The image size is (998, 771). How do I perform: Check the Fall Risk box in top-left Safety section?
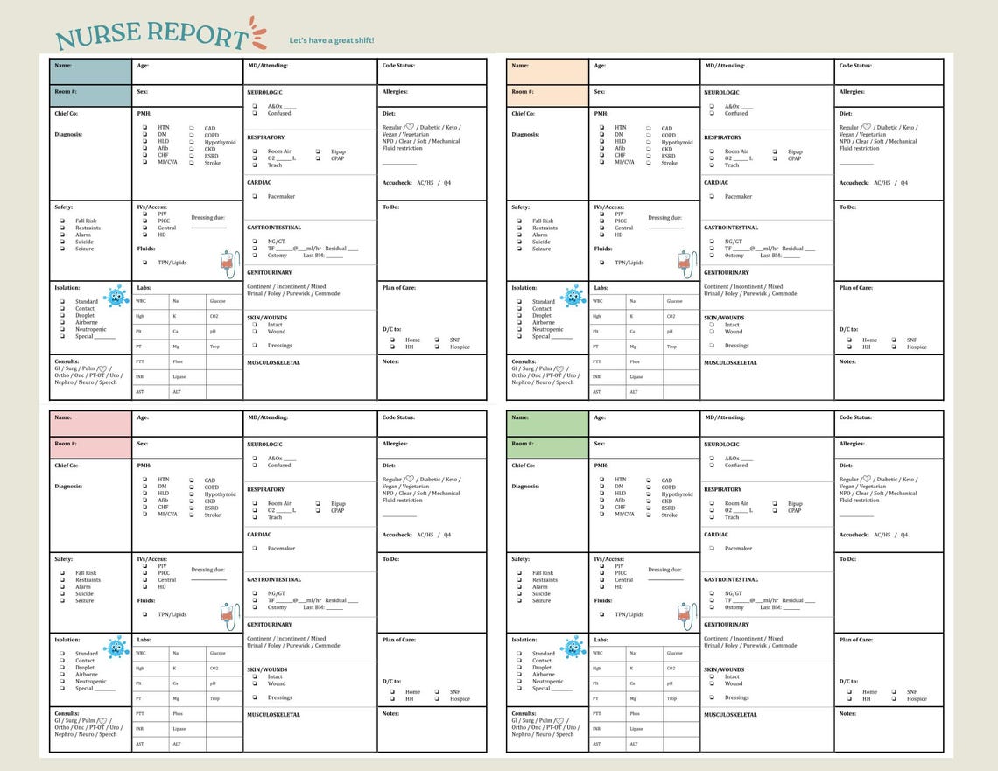coord(62,221)
